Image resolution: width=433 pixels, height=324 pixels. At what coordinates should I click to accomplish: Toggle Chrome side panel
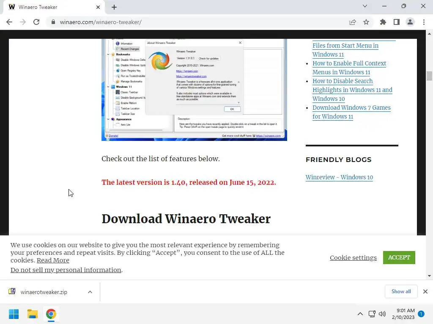tap(397, 22)
